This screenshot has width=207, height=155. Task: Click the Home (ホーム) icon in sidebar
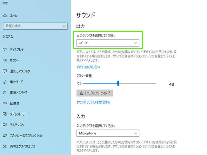[4, 16]
